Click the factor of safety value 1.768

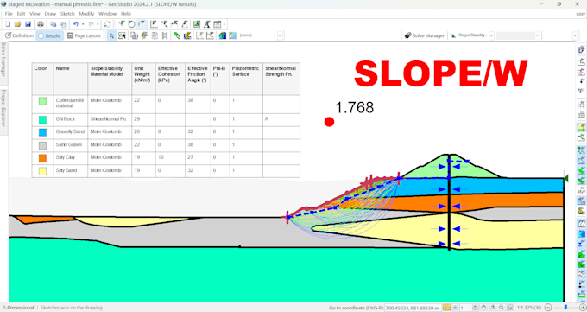click(354, 108)
